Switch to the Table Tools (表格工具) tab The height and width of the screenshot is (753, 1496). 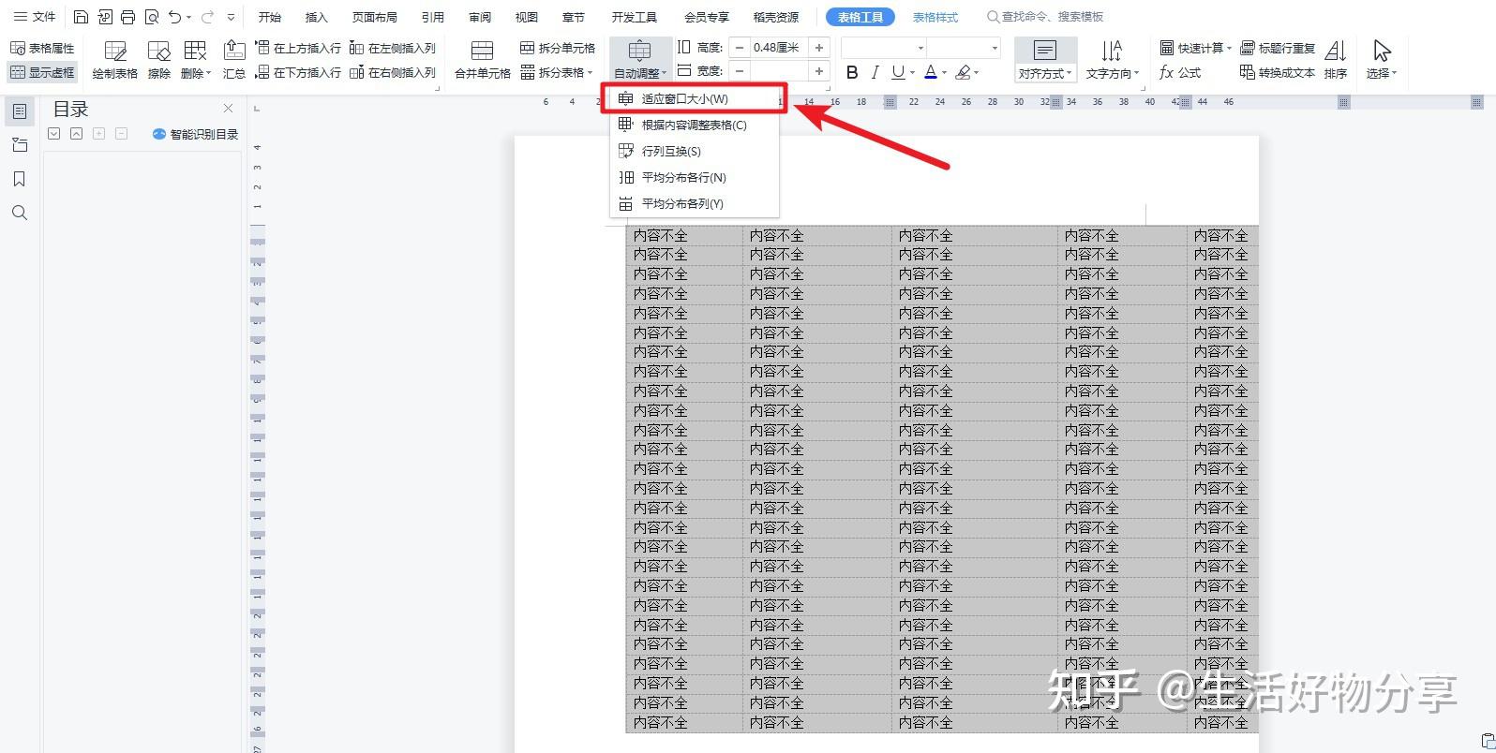tap(860, 17)
